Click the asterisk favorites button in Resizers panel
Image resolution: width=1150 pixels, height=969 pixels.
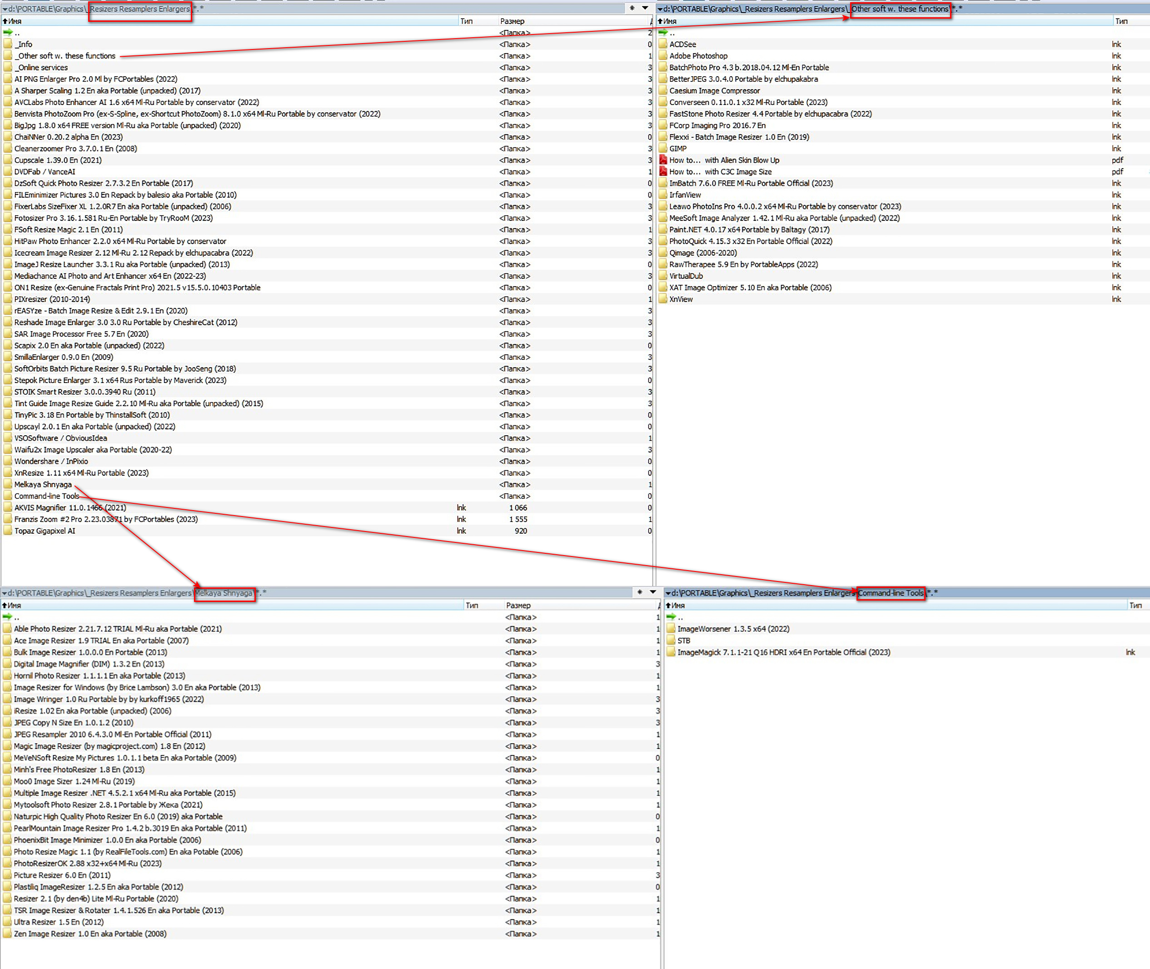[632, 8]
